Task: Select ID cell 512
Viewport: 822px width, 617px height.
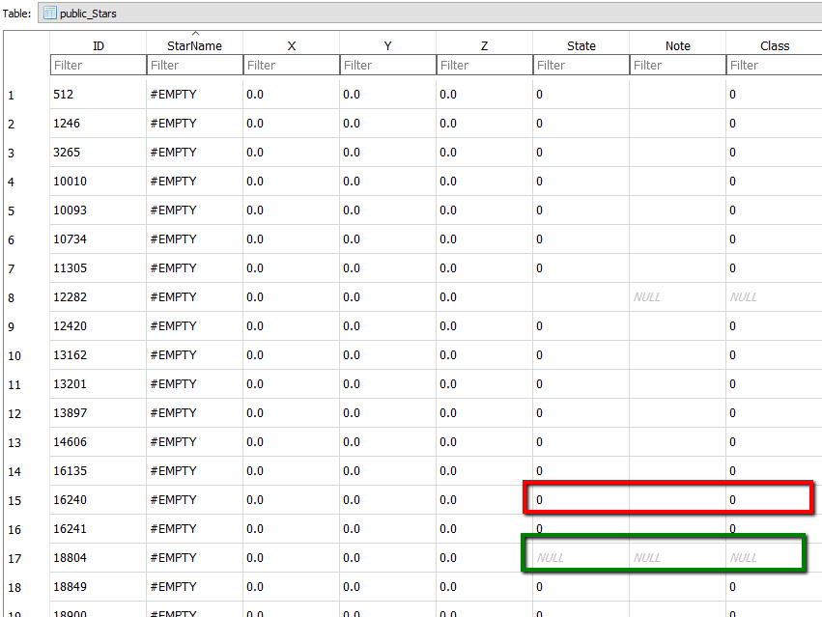Action: coord(98,95)
